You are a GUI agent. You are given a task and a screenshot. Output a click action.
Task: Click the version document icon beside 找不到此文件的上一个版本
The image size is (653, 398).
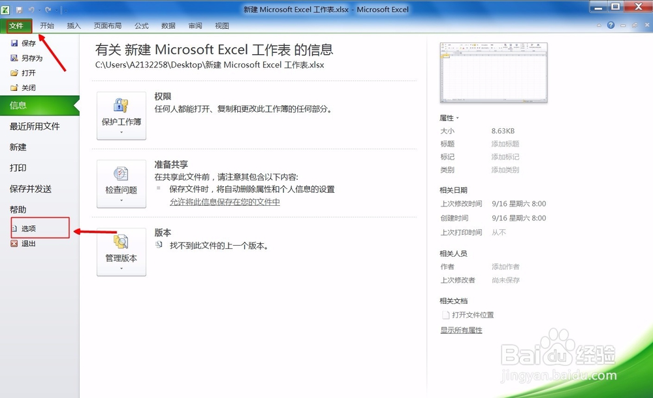[159, 245]
